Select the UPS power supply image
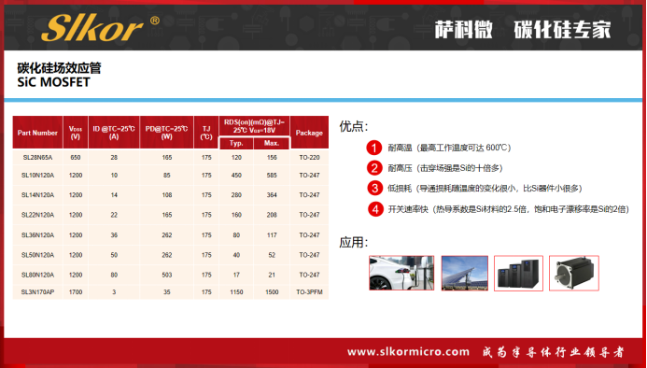The image size is (647, 368). 519,273
